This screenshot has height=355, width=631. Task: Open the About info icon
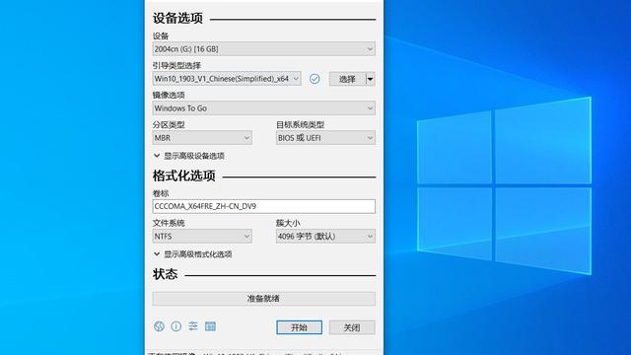pyautogui.click(x=175, y=326)
